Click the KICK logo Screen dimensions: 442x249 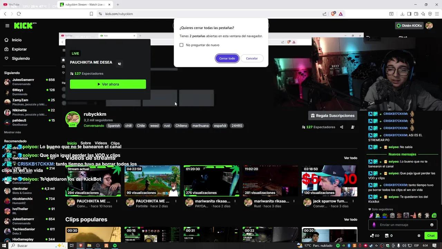coord(25,26)
